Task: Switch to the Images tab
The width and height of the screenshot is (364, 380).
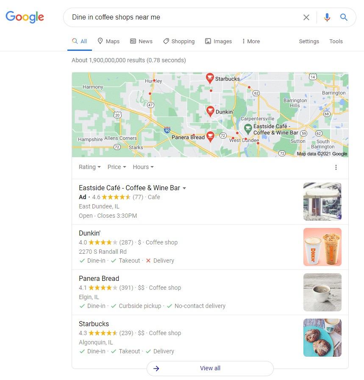Action: pos(218,41)
